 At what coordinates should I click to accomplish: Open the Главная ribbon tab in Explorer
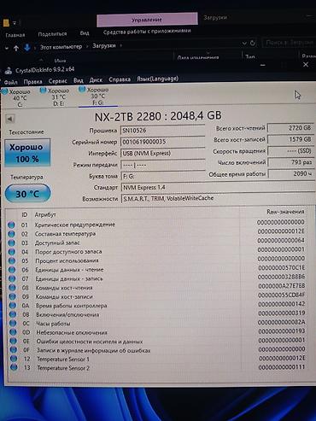(15, 35)
